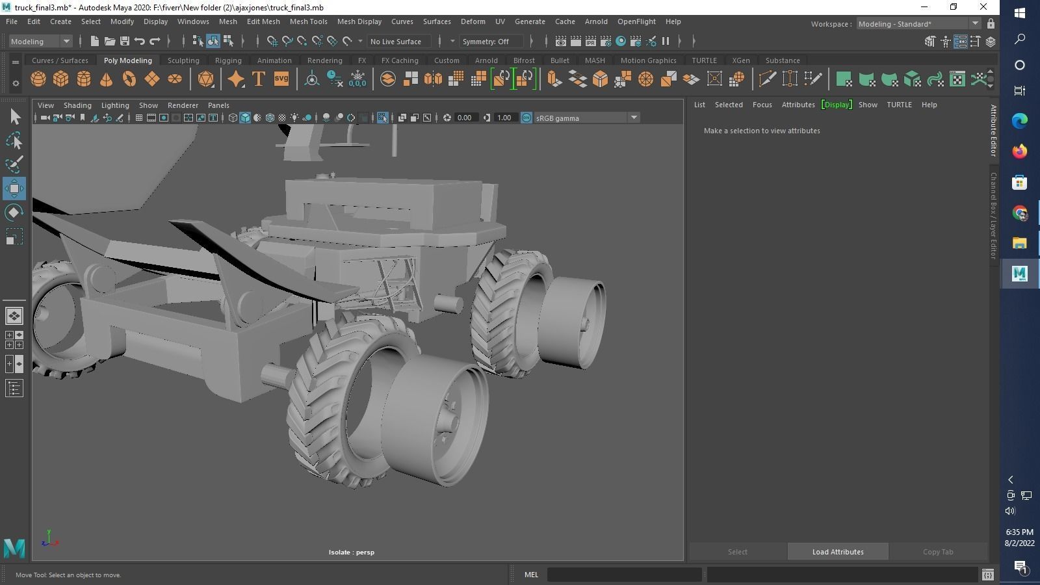1040x585 pixels.
Task: Click the Mirror geometry shelf icon
Action: point(433,79)
